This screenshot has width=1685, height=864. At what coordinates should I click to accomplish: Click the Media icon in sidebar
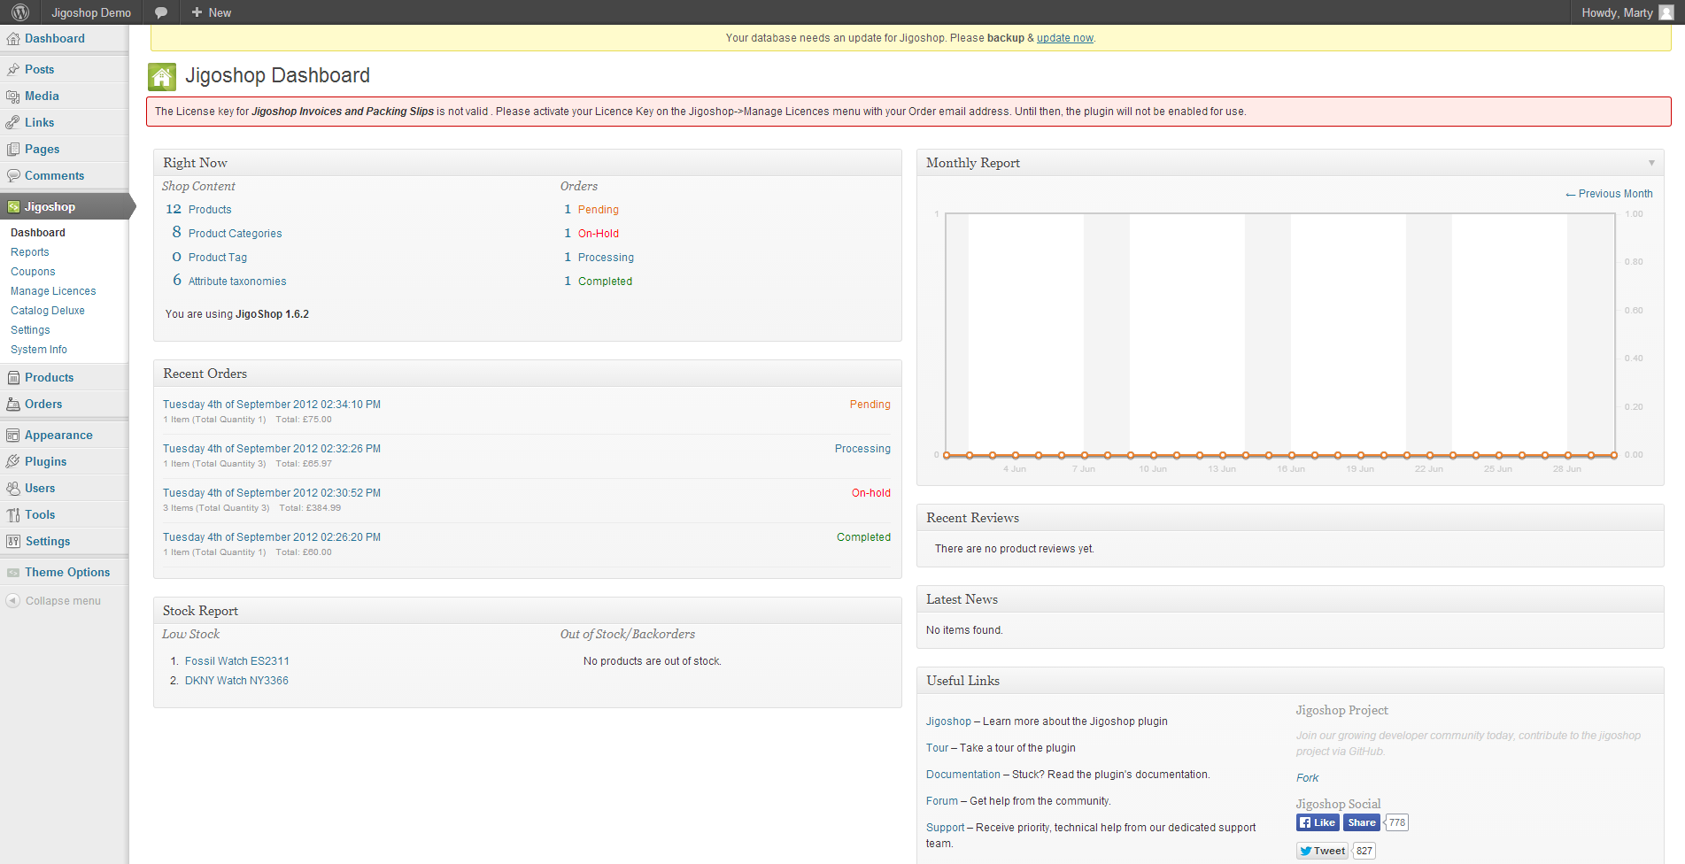(x=13, y=96)
